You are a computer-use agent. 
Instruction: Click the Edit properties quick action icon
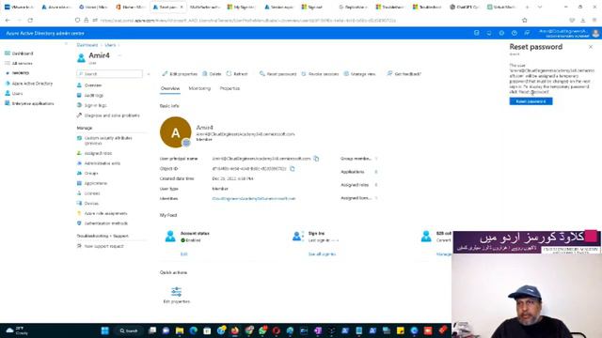(176, 292)
